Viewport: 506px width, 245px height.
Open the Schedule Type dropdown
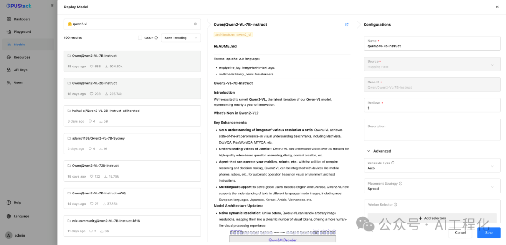[432, 165]
